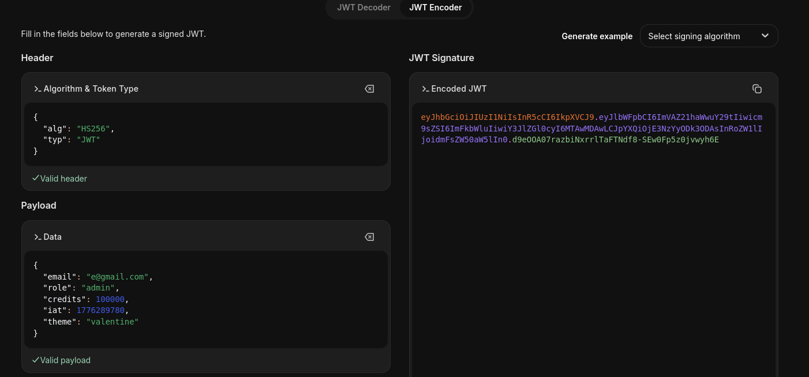Click the Valid header checkmark icon
This screenshot has width=809, height=377.
(x=36, y=179)
